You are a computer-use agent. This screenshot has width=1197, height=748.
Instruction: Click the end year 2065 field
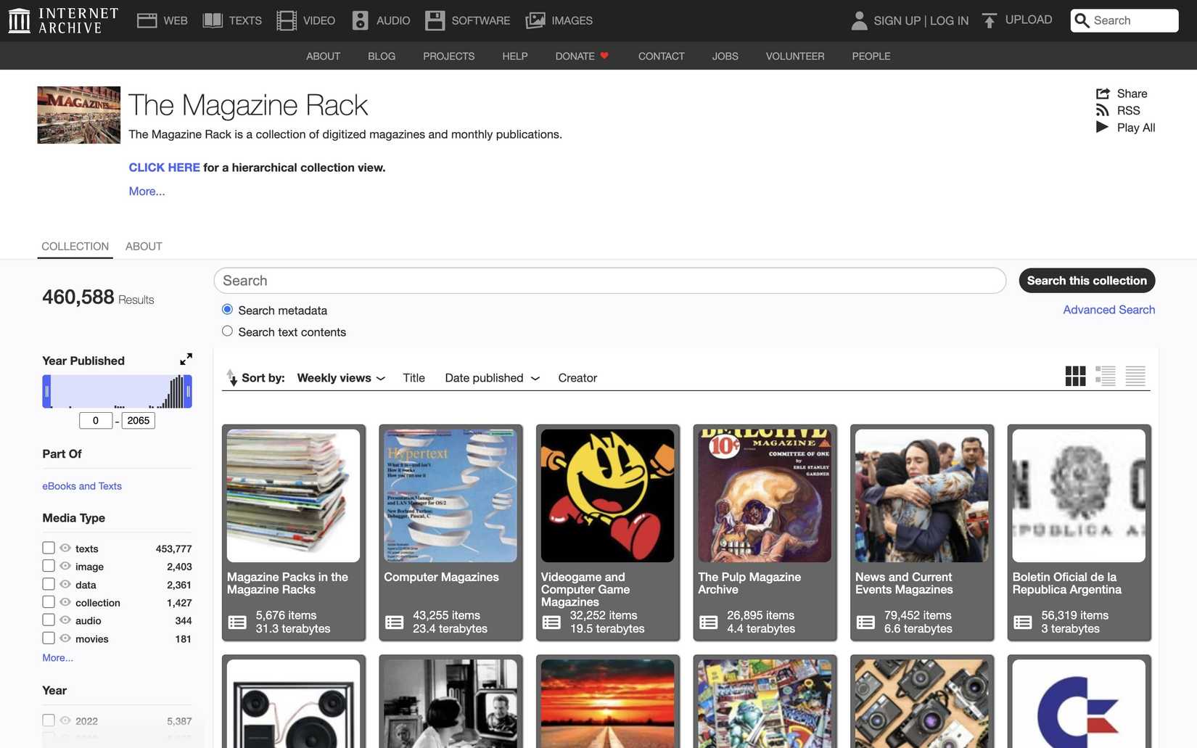[138, 421]
